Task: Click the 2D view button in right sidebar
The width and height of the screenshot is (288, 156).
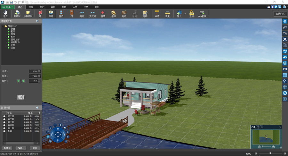Action: (x=285, y=69)
